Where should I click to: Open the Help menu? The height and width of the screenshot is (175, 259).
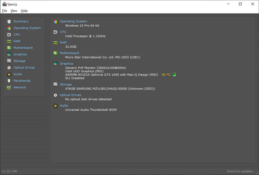coord(24,11)
